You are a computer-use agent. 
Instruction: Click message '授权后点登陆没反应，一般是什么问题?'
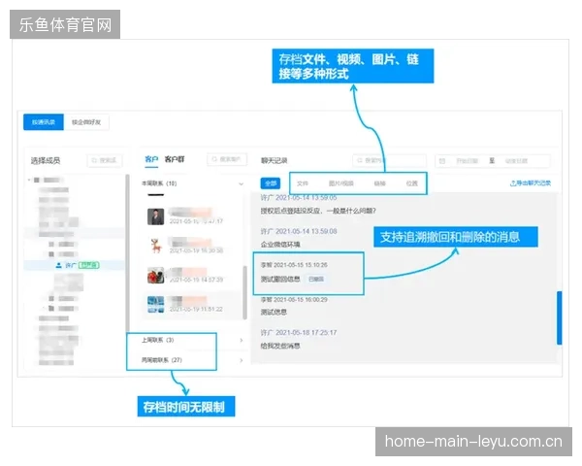(318, 211)
